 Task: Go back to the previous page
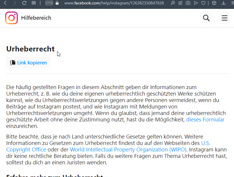[x=5, y=3]
